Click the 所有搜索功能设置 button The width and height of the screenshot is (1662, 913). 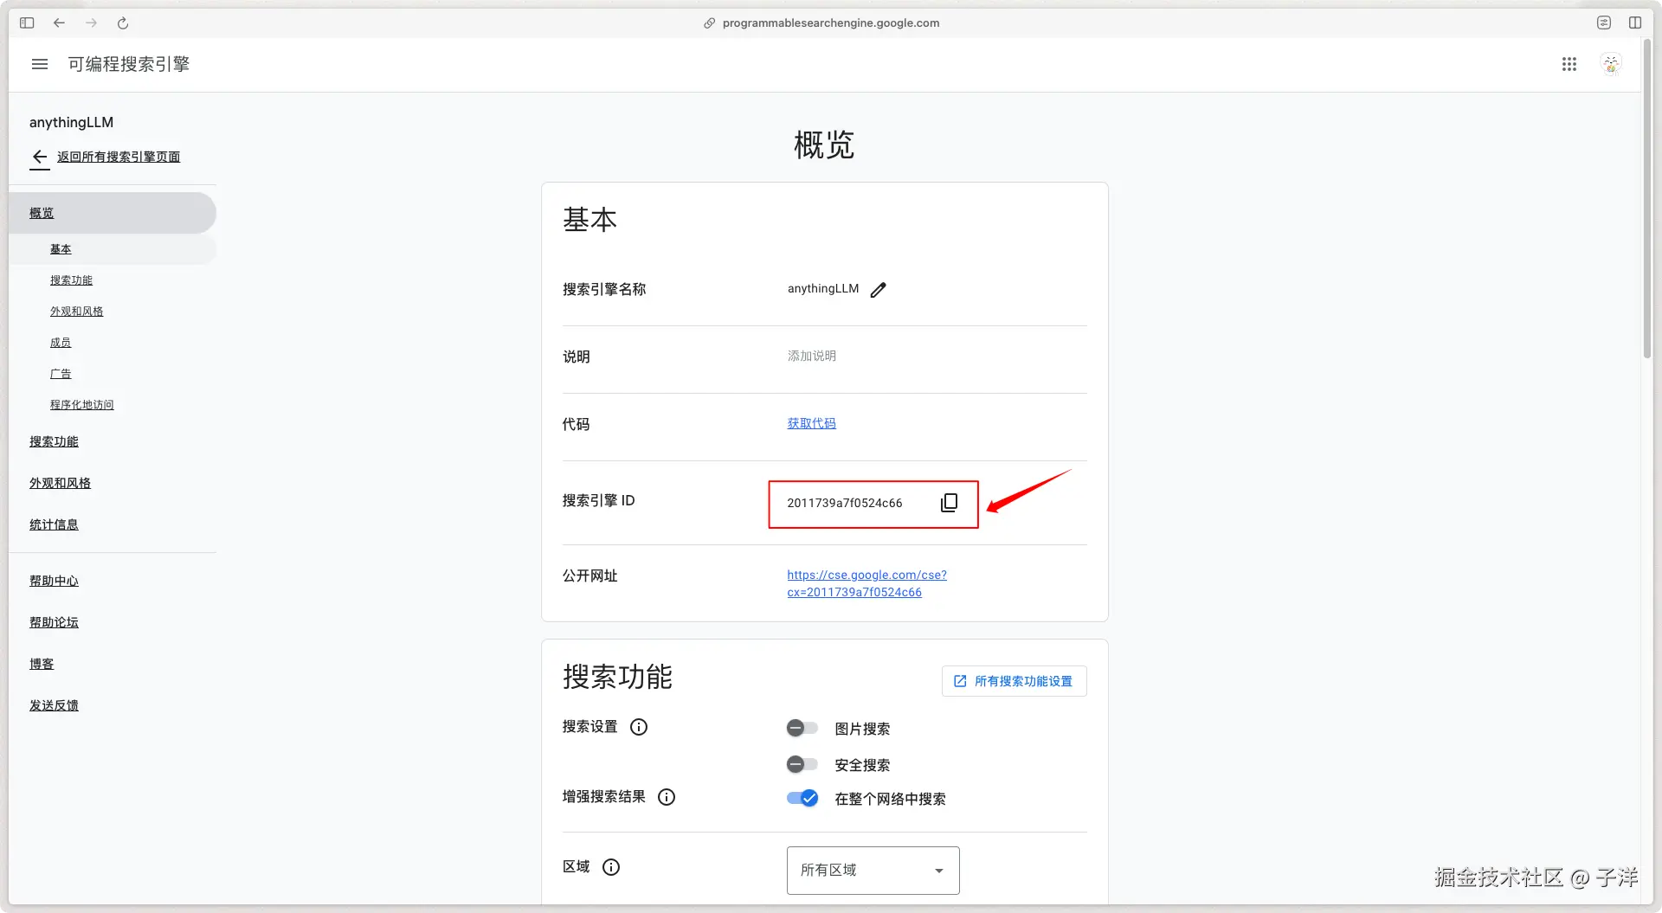[1013, 681]
